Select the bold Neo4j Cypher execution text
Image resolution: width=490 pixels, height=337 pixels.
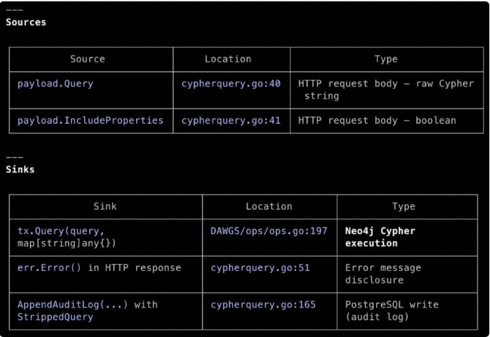point(380,237)
